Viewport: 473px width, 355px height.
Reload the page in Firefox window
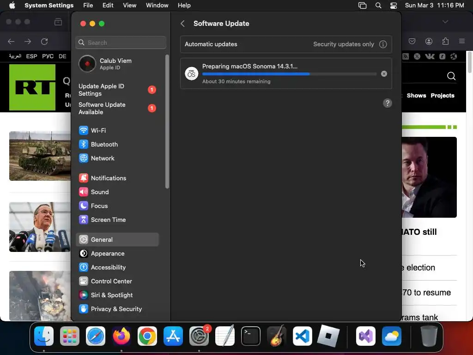click(44, 41)
